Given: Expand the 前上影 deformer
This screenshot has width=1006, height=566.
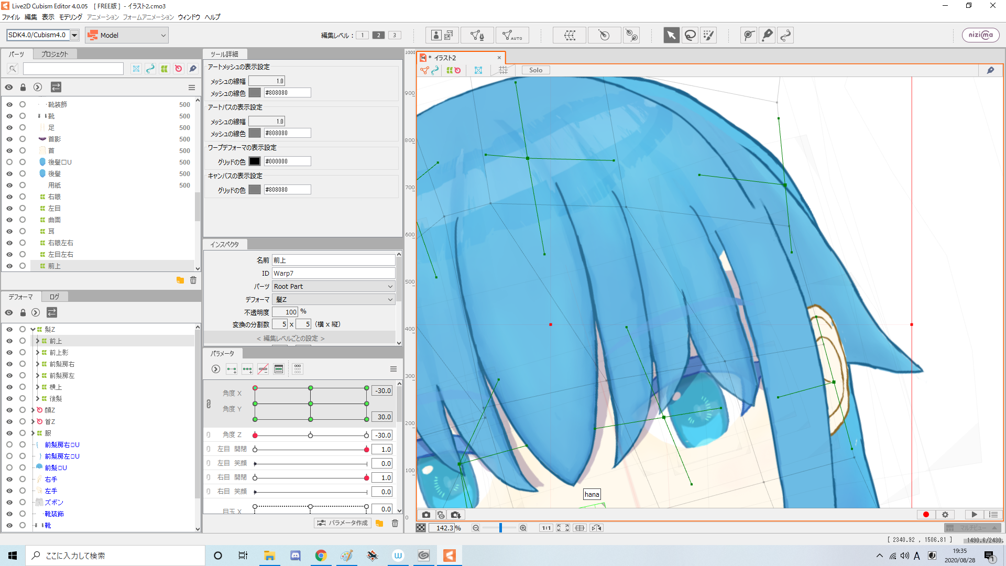Looking at the screenshot, I should click(38, 353).
